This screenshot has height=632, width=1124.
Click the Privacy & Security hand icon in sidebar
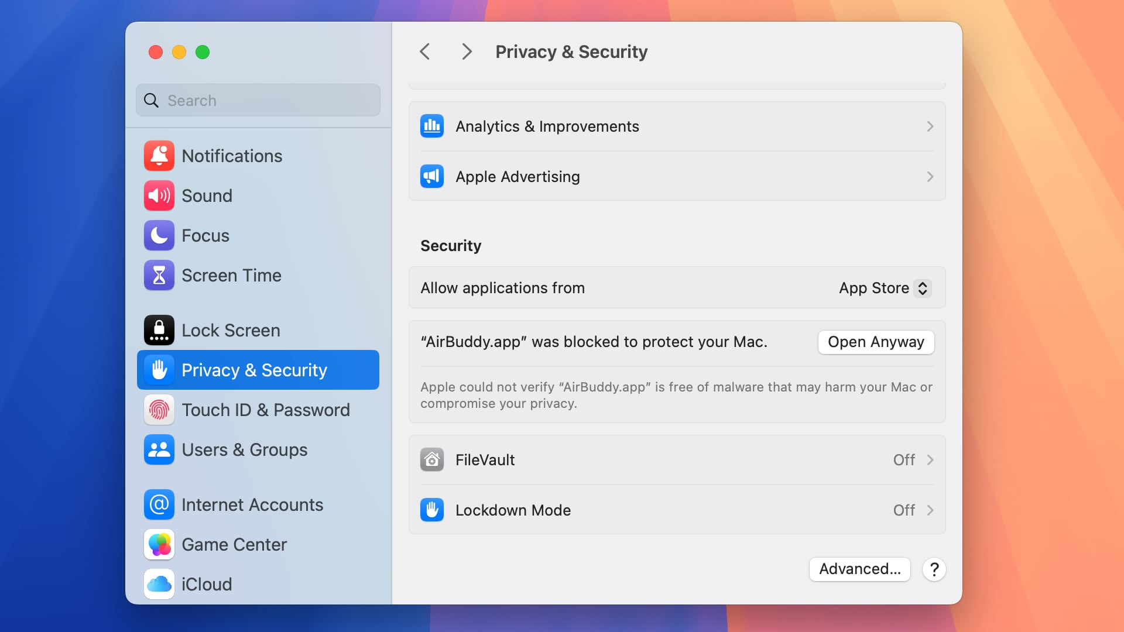point(159,370)
